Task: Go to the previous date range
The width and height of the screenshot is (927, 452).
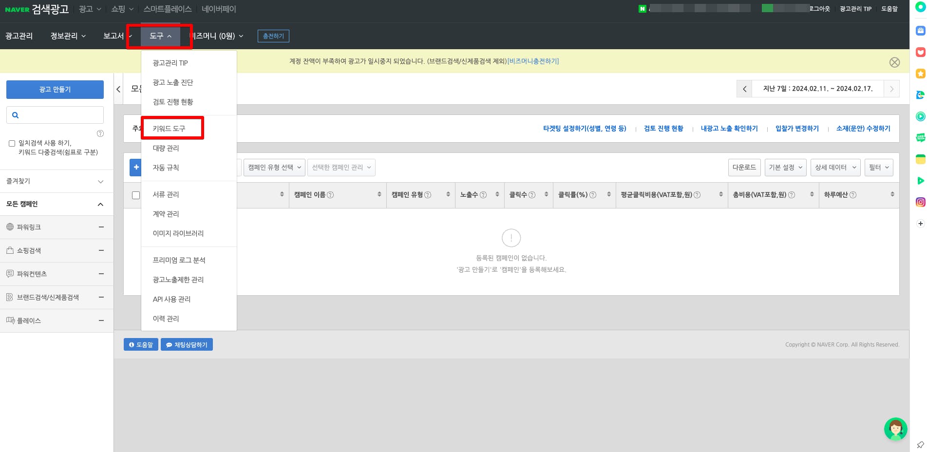Action: tap(744, 89)
